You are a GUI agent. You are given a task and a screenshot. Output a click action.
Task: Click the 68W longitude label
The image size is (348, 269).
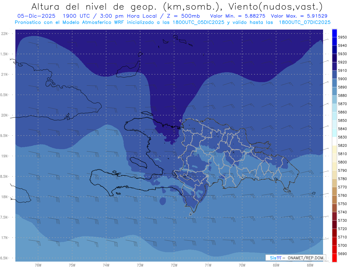click(x=310, y=265)
